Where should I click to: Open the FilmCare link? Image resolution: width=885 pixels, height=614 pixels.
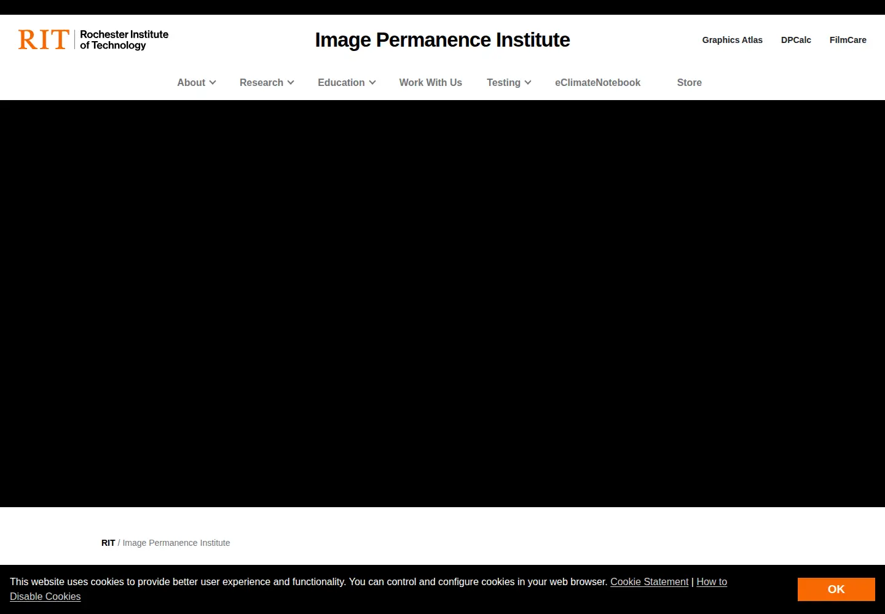pyautogui.click(x=848, y=40)
